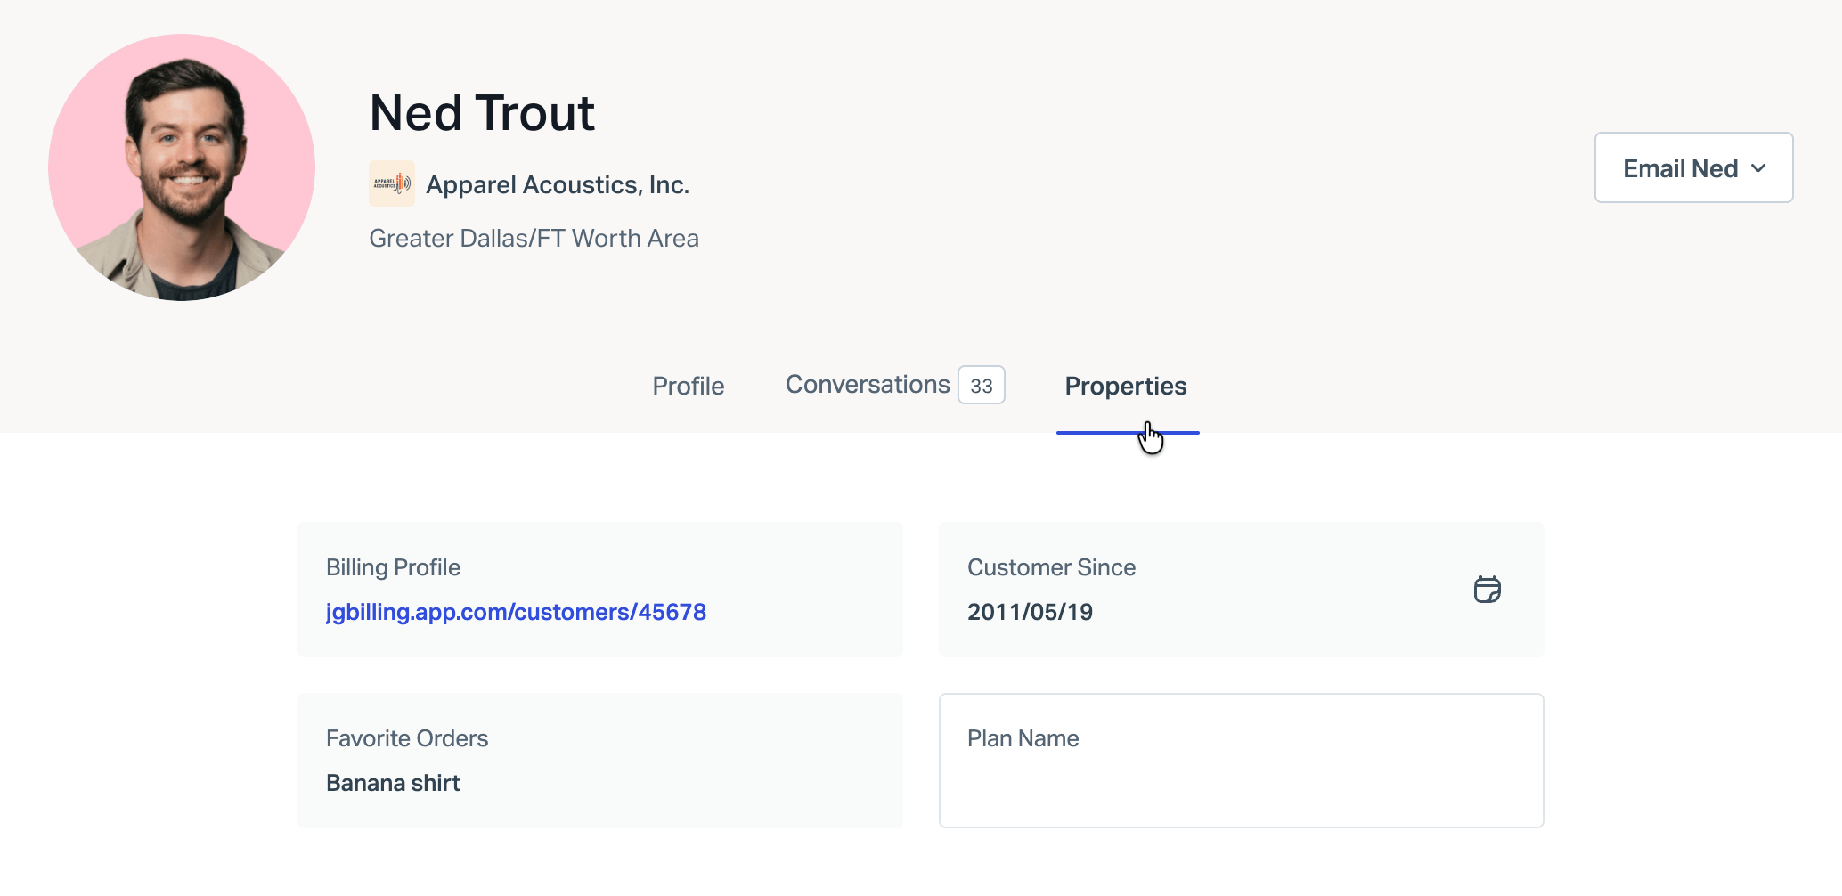1842x896 pixels.
Task: Select the Properties tab
Action: (1125, 386)
